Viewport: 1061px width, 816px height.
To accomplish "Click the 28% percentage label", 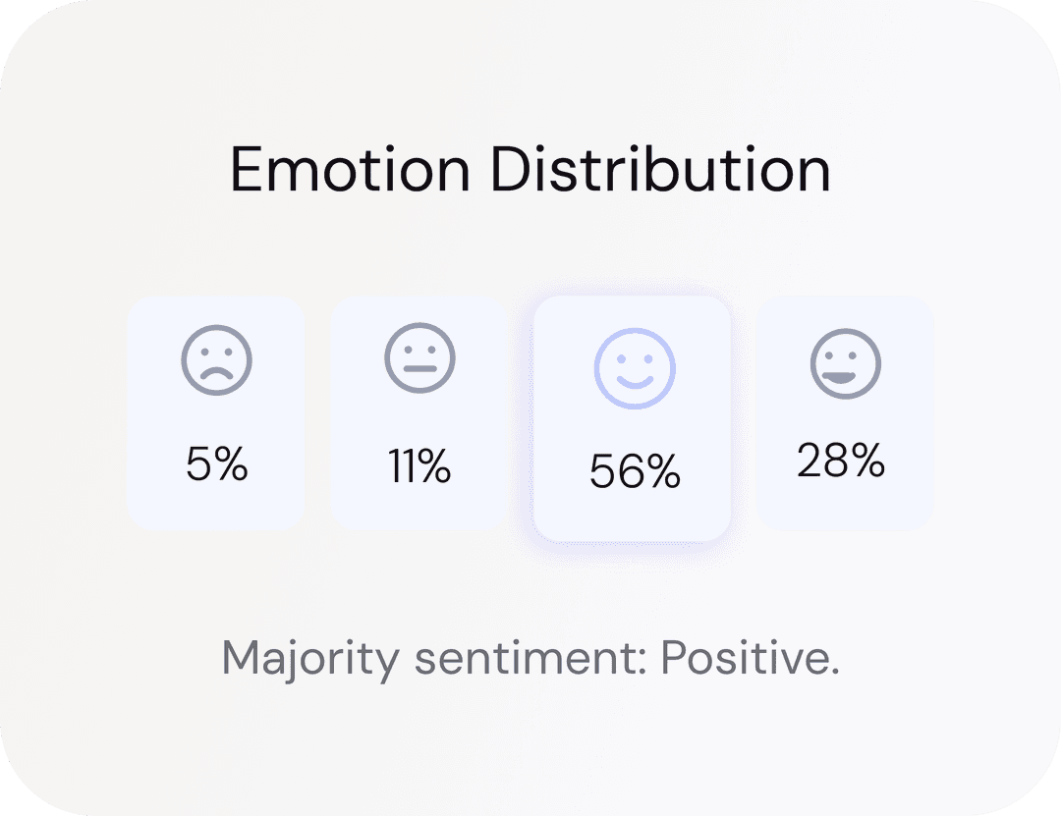I will coord(841,460).
